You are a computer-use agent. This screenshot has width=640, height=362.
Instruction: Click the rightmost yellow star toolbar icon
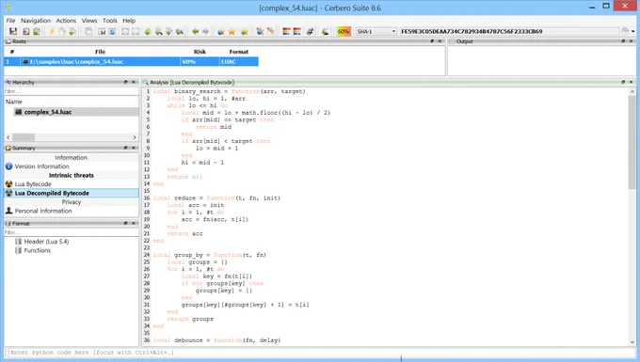pos(244,31)
